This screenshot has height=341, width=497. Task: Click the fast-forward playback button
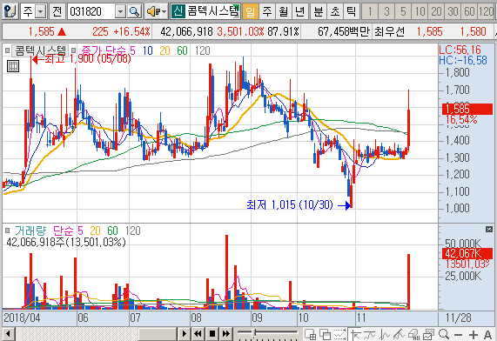coord(226,334)
